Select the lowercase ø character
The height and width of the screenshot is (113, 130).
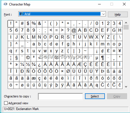pos(22,85)
